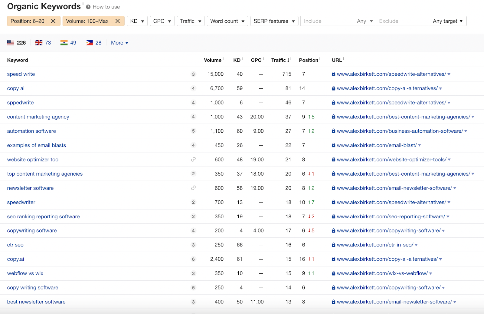The width and height of the screenshot is (484, 314).
Task: Click the SERP badge for ctr seo row
Action: 193,245
